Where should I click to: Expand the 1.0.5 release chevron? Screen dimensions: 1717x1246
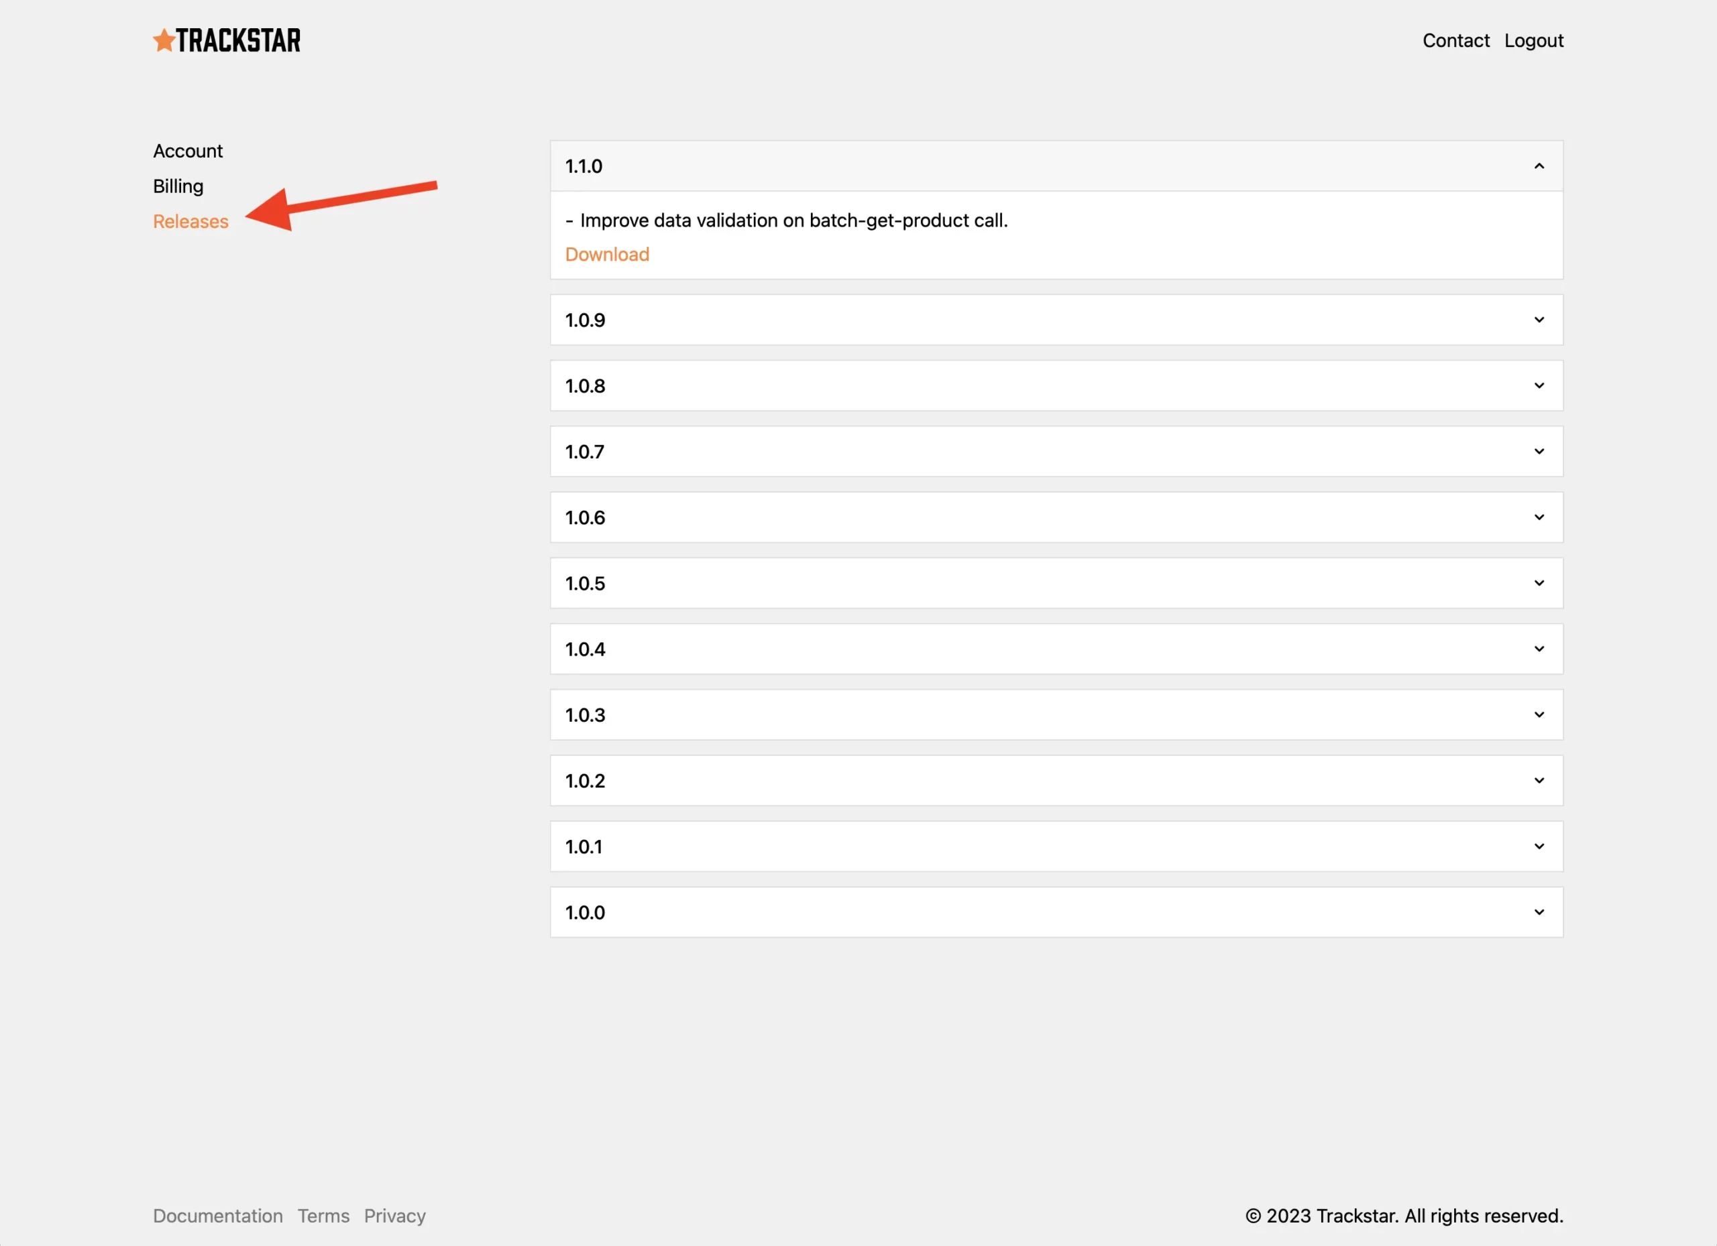tap(1539, 583)
